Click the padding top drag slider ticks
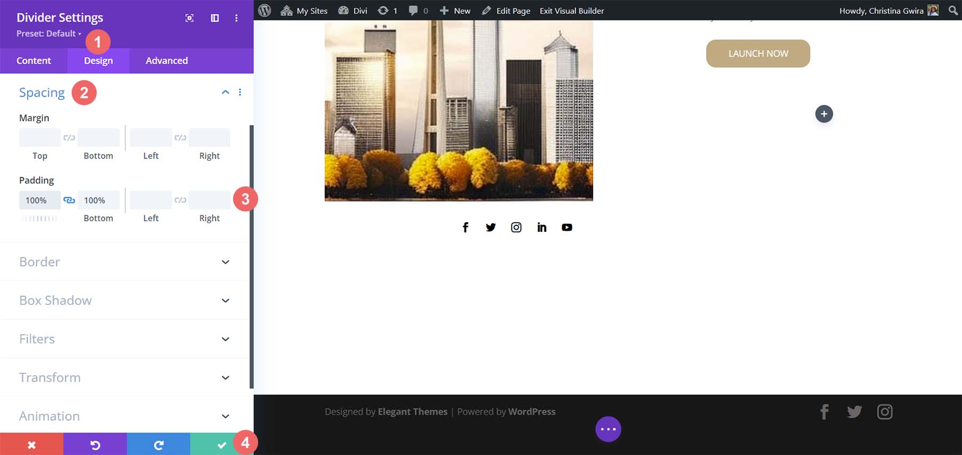Image resolution: width=962 pixels, height=455 pixels. click(40, 218)
